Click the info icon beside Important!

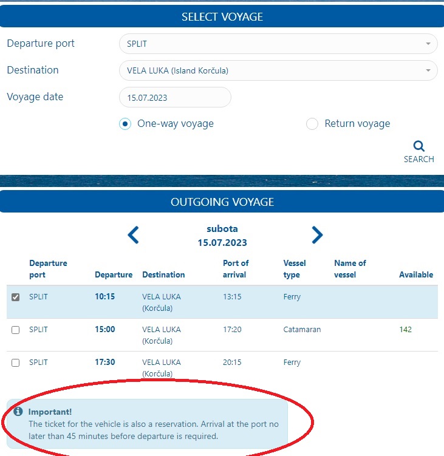18,412
